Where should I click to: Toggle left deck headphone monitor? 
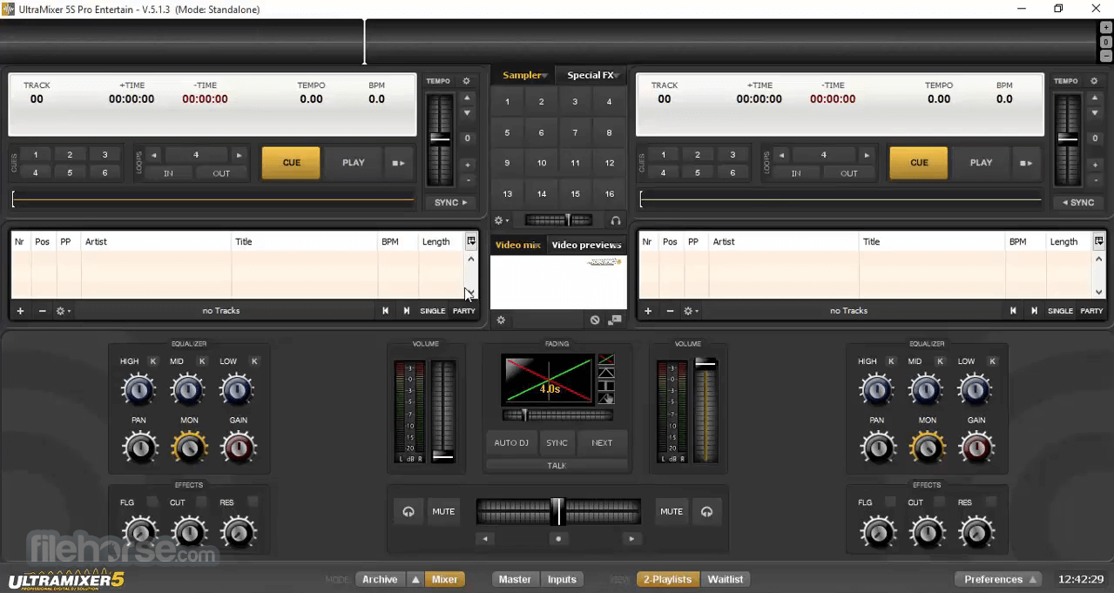point(408,512)
